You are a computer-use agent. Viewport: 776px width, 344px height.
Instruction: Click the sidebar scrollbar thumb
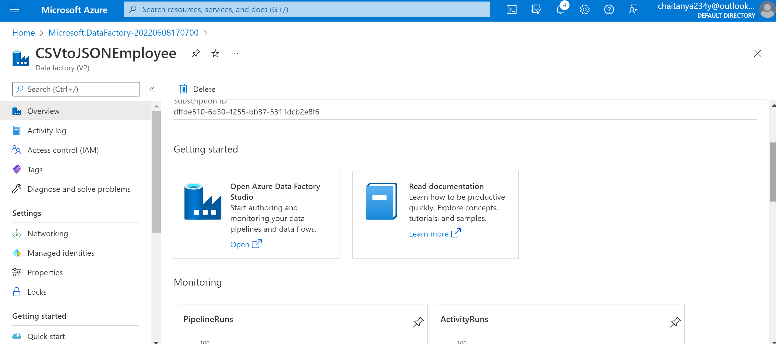156,172
